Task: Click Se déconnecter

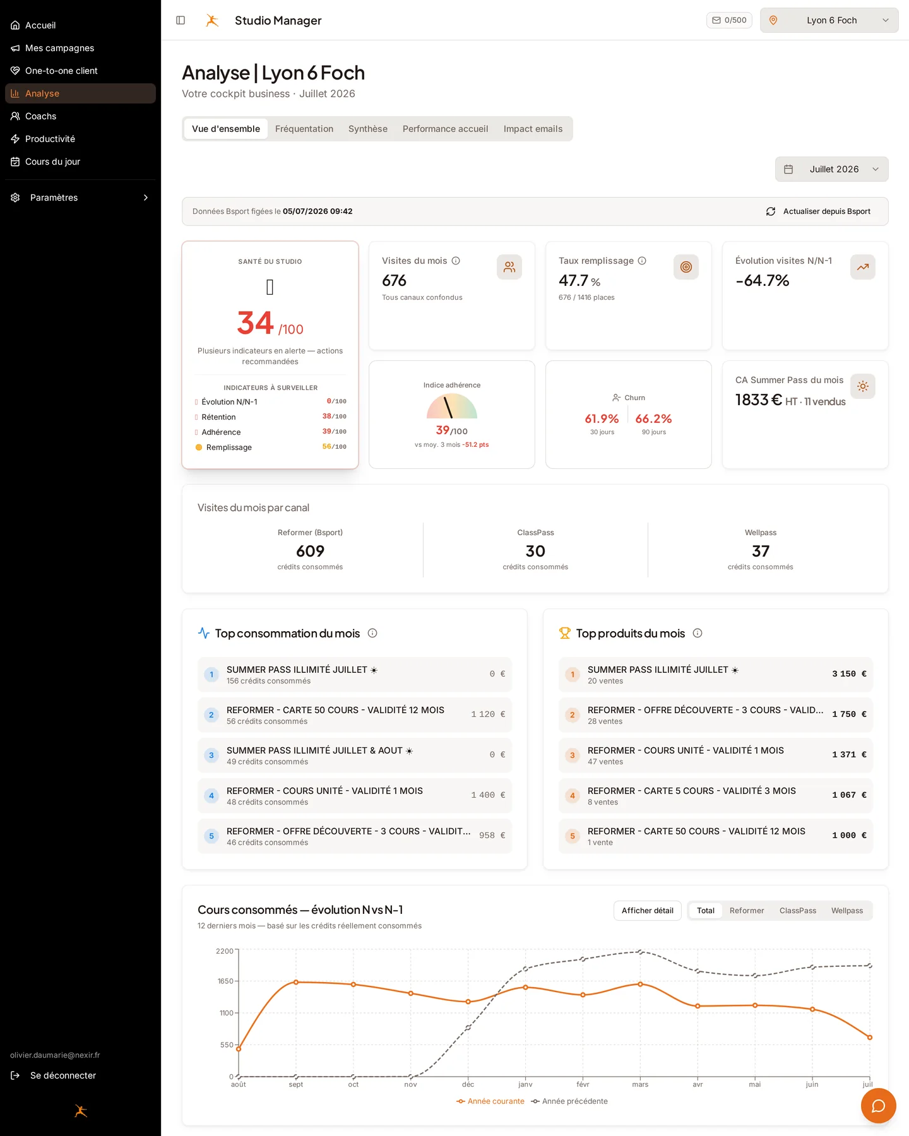Action: (x=63, y=1075)
